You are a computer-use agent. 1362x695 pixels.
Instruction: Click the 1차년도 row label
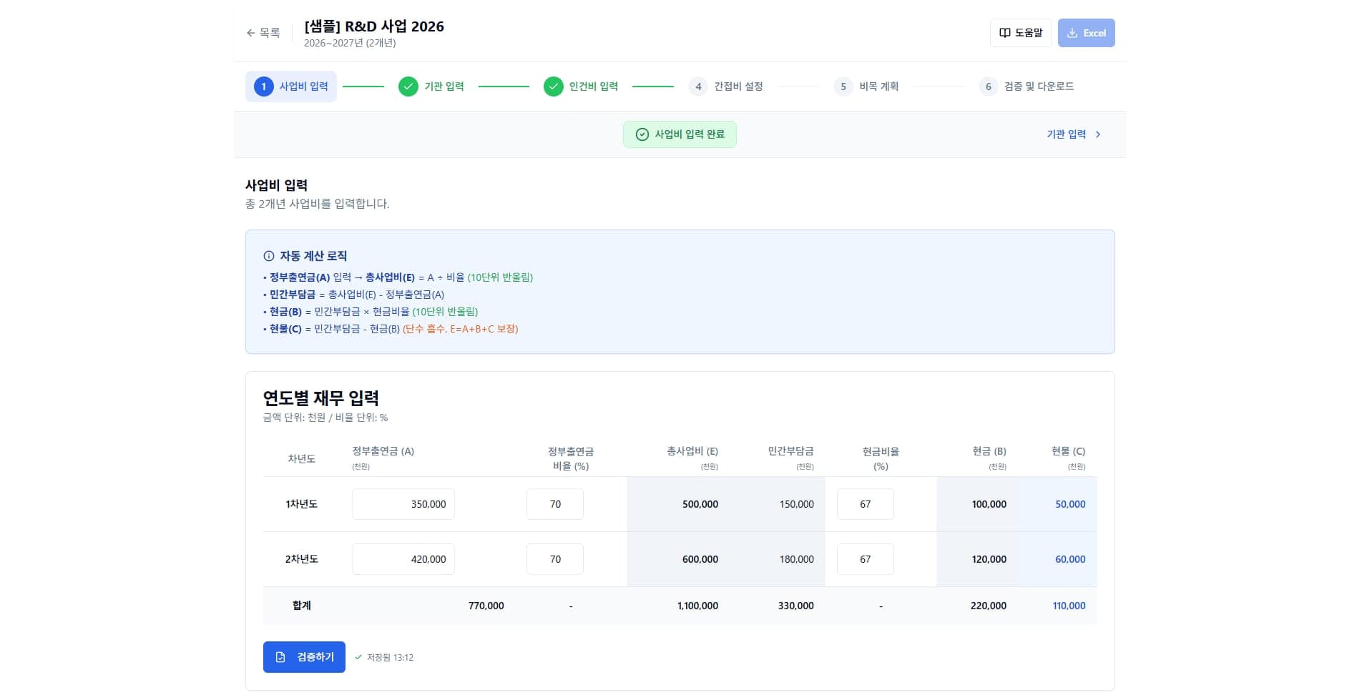[x=302, y=504]
